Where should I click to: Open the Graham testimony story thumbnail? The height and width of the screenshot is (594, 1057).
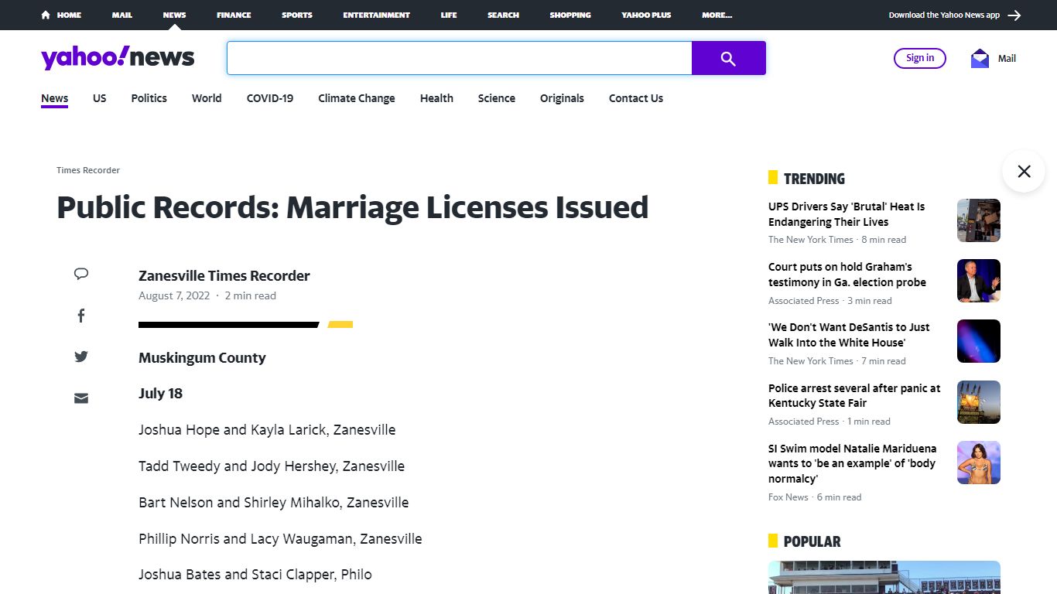click(979, 281)
